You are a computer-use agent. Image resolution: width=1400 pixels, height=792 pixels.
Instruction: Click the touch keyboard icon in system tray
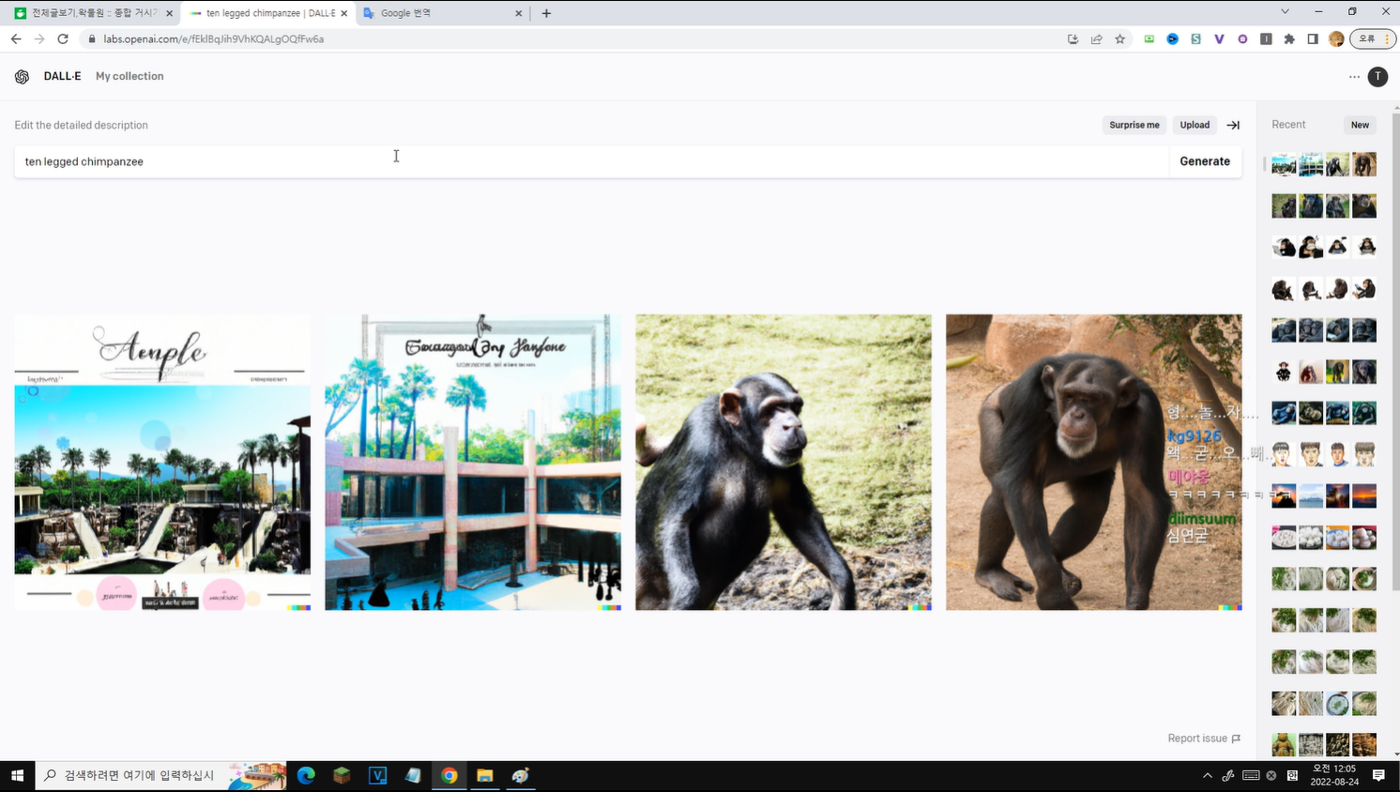[1250, 775]
